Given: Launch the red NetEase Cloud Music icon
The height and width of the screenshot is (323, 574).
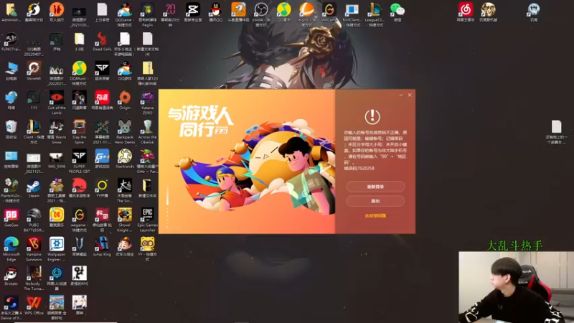Looking at the screenshot, I should [x=466, y=12].
